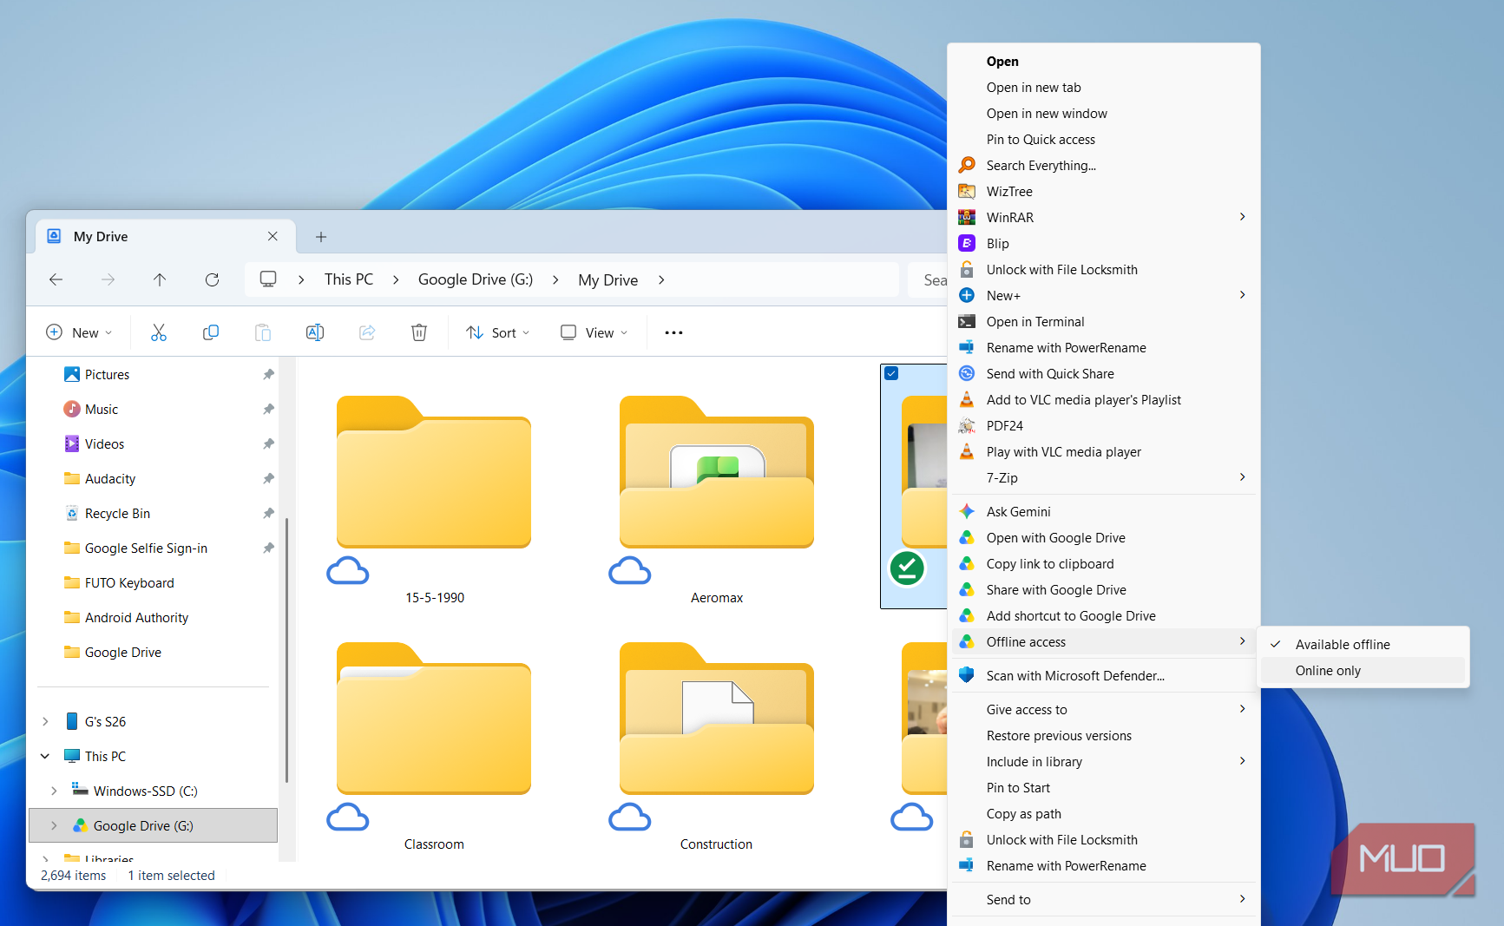Click the Cut scissors icon
Screen dimensions: 1504x926
tap(158, 332)
